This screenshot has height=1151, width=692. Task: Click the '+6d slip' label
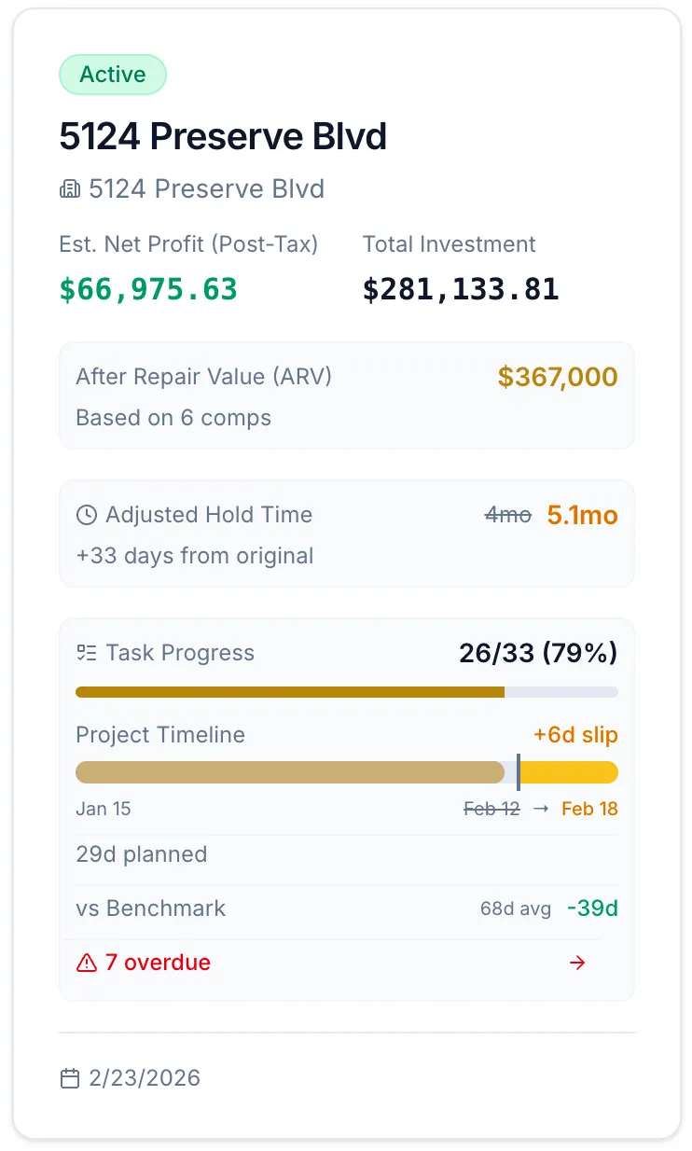(575, 735)
